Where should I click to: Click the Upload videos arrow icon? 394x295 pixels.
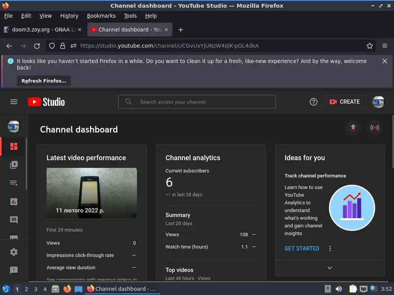coord(353,128)
